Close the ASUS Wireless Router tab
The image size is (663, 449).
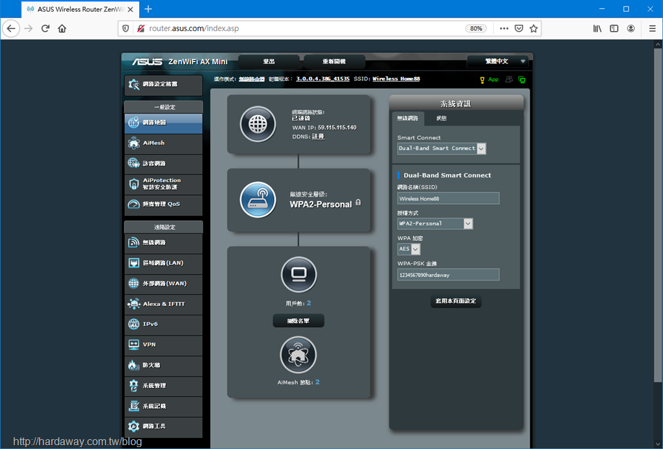coord(131,9)
